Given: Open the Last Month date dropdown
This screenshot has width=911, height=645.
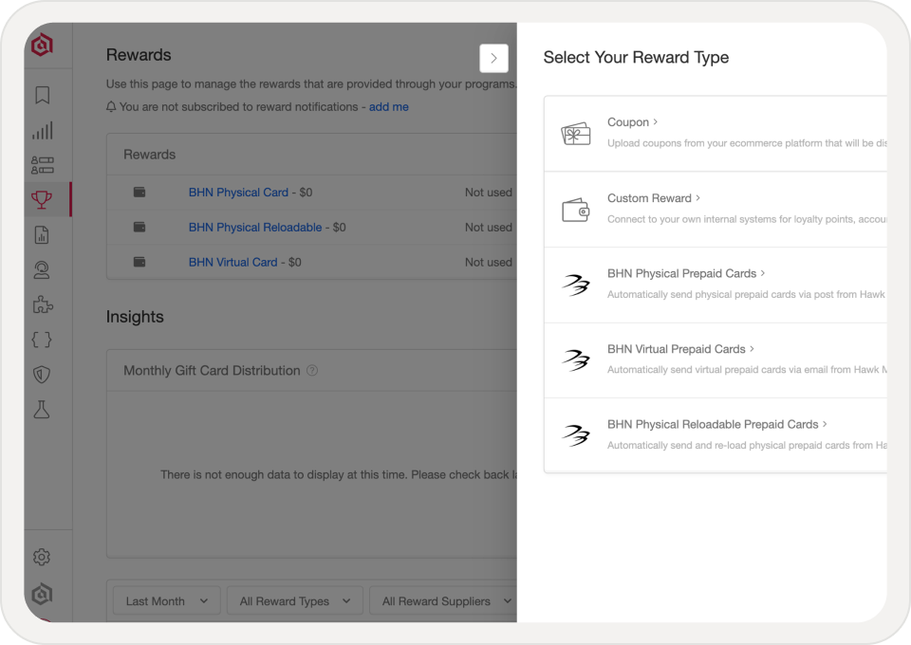Looking at the screenshot, I should click(166, 600).
